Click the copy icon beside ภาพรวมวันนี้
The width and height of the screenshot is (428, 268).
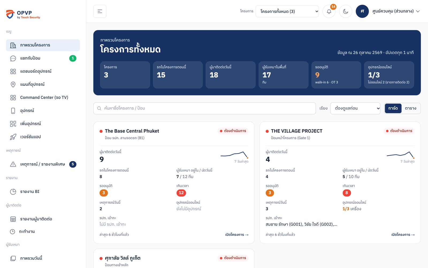click(x=13, y=258)
